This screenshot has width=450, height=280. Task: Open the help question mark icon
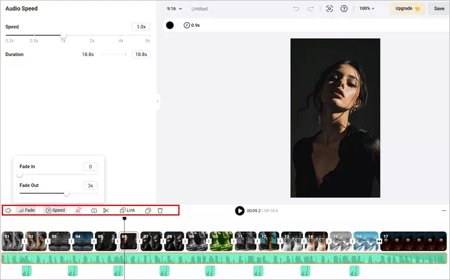(x=344, y=8)
